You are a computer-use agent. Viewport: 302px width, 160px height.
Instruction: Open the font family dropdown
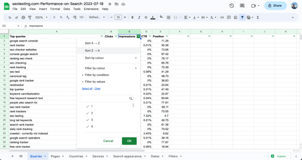(97, 17)
